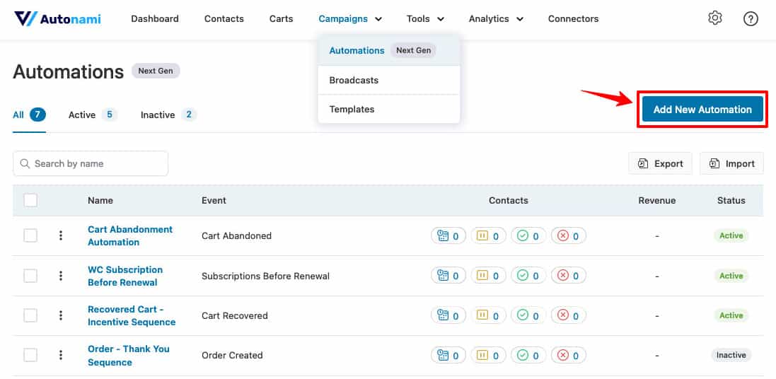
Task: Click the active contacts count in Order Thank You row
Action: (448, 355)
